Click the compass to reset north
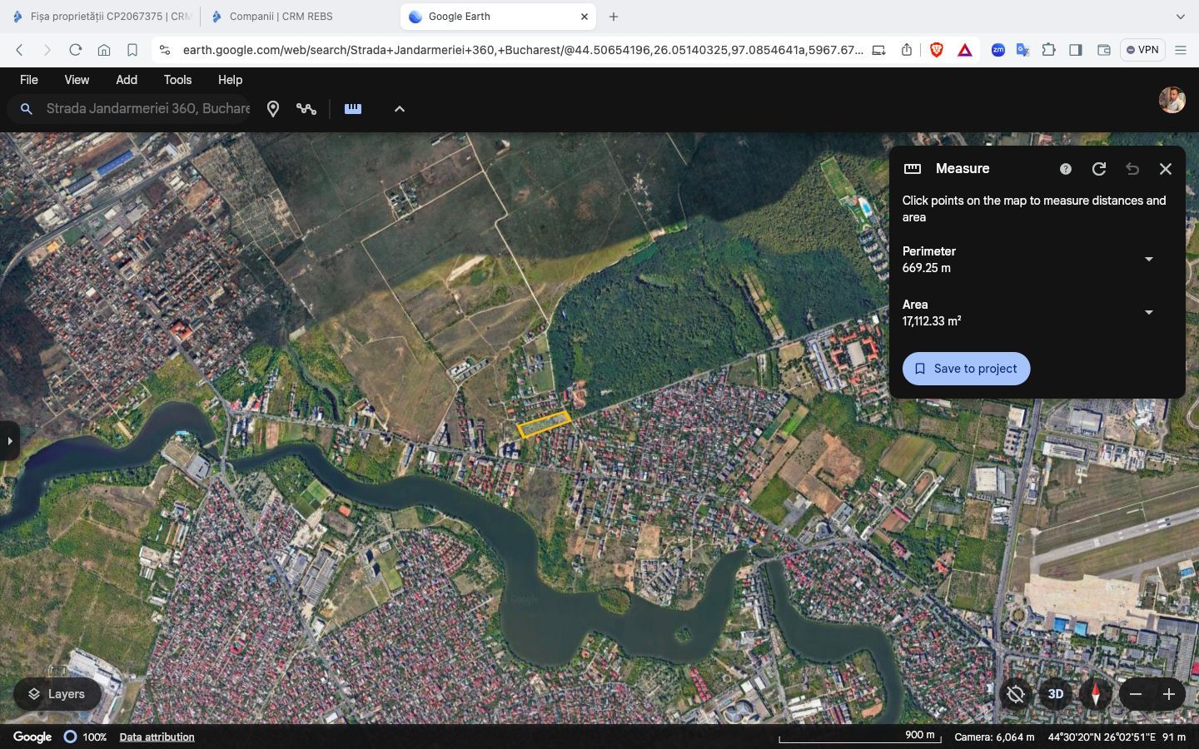This screenshot has width=1199, height=749. [x=1095, y=694]
